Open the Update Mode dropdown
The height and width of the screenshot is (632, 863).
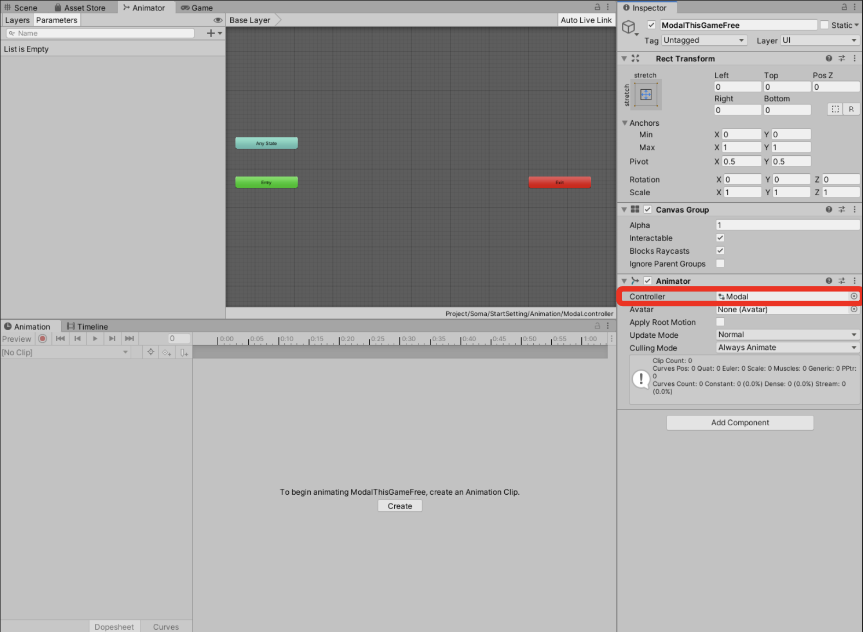788,335
